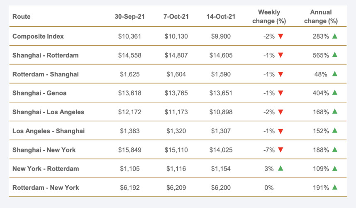Viewport: 356px width, 208px height.
Task: Click red weekly arrow in Shanghai - Genoa row
Action: [x=280, y=93]
